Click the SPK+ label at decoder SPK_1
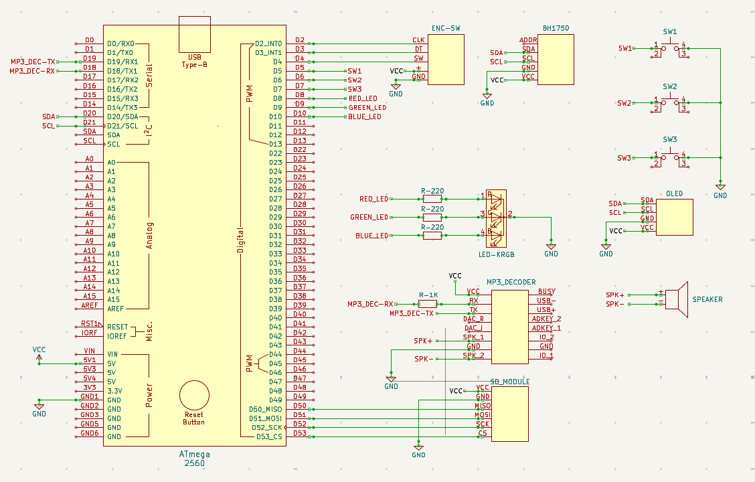This screenshot has width=755, height=482. click(x=423, y=341)
